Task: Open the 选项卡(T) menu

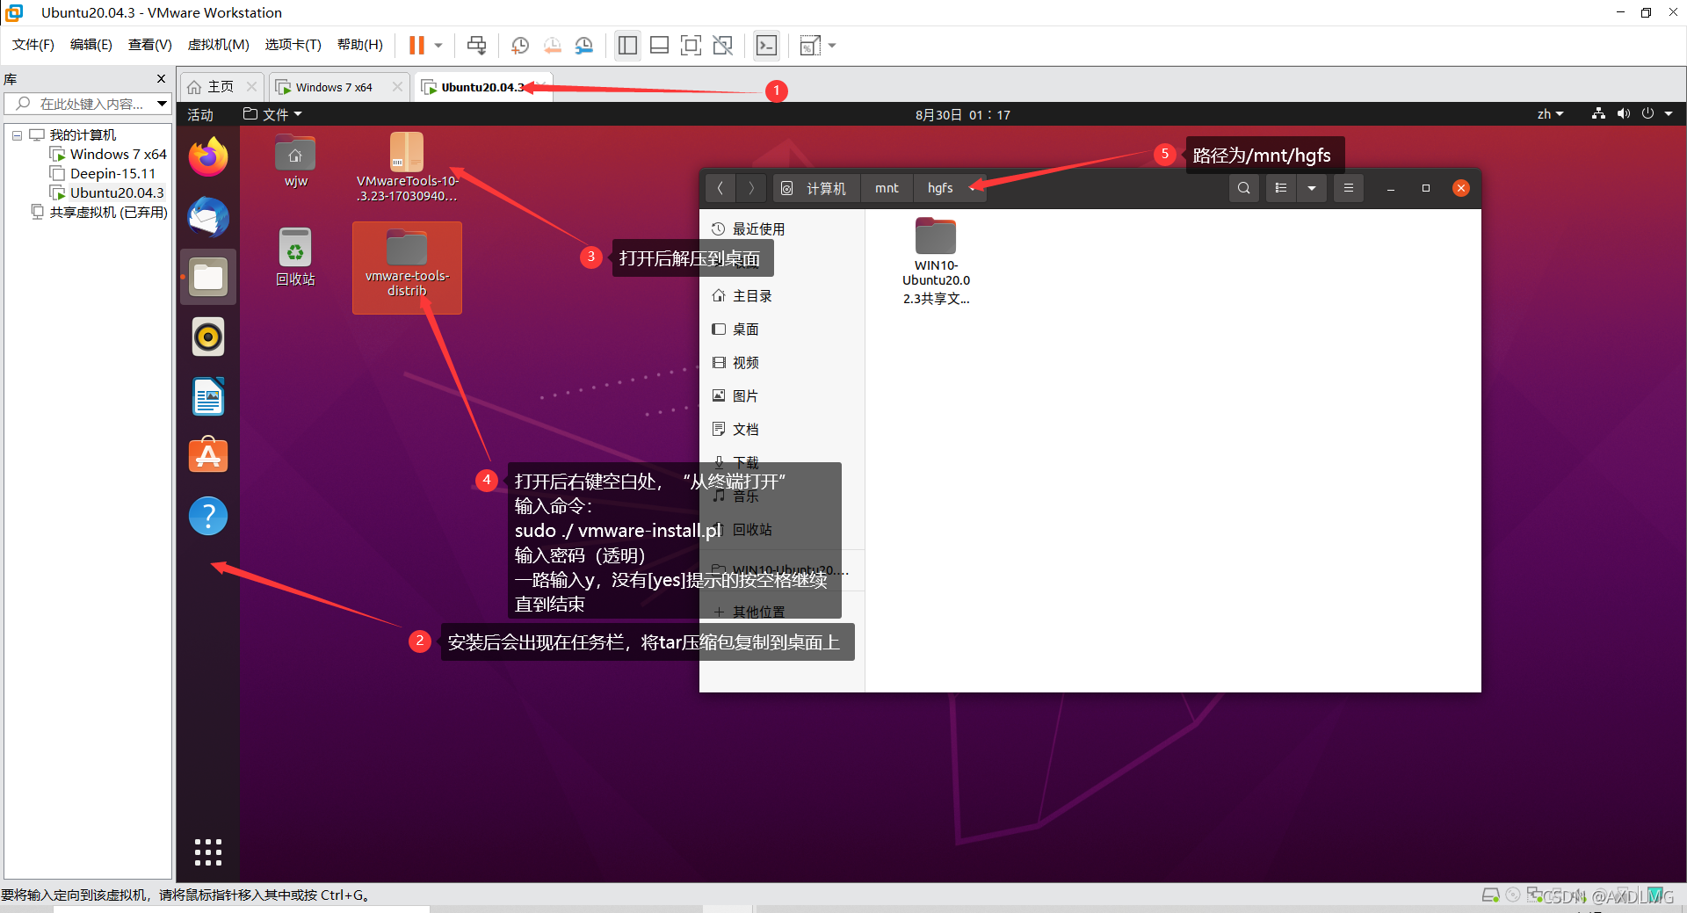Action: pyautogui.click(x=293, y=45)
